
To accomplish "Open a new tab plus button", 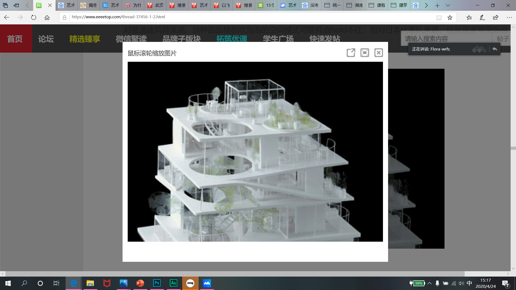I will [x=437, y=5].
